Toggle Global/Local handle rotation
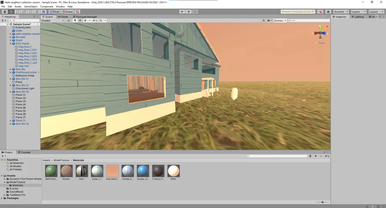Image resolution: width=386 pixels, height=208 pixels. (x=68, y=12)
